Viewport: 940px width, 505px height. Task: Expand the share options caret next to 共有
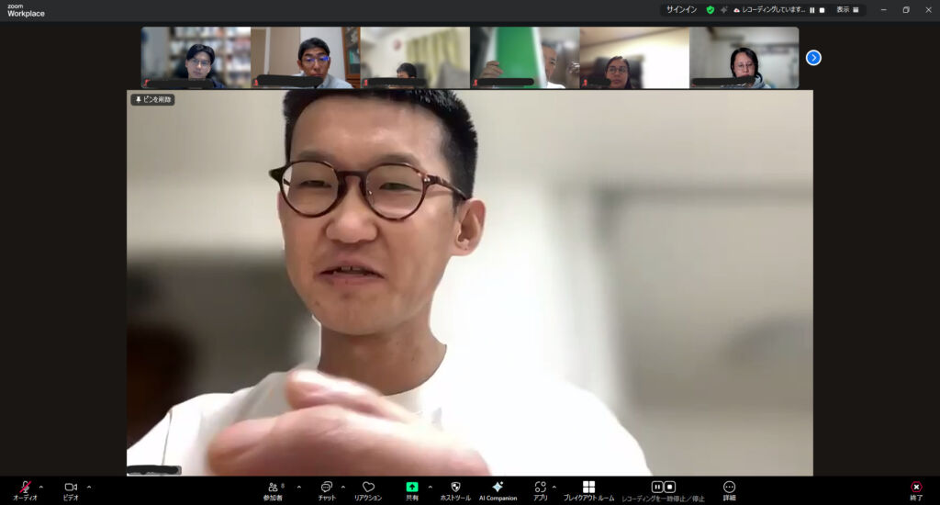pos(430,487)
